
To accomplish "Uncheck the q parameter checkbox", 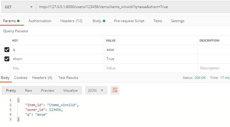I will click(x=7, y=50).
